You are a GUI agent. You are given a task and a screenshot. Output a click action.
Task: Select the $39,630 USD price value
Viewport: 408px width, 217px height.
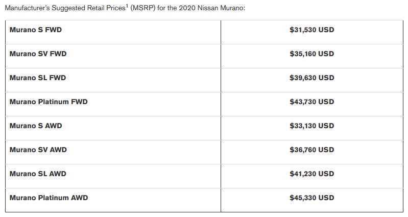[311, 78]
